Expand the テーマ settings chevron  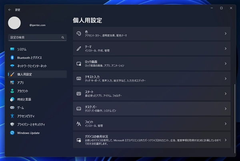click(x=226, y=49)
